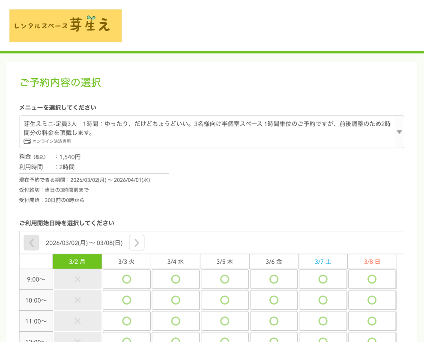Screen dimensions: 424x342
Task: Go to the previous week
Action: point(31,243)
